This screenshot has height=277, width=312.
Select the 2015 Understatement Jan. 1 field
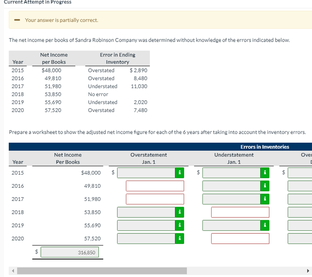[x=232, y=173]
